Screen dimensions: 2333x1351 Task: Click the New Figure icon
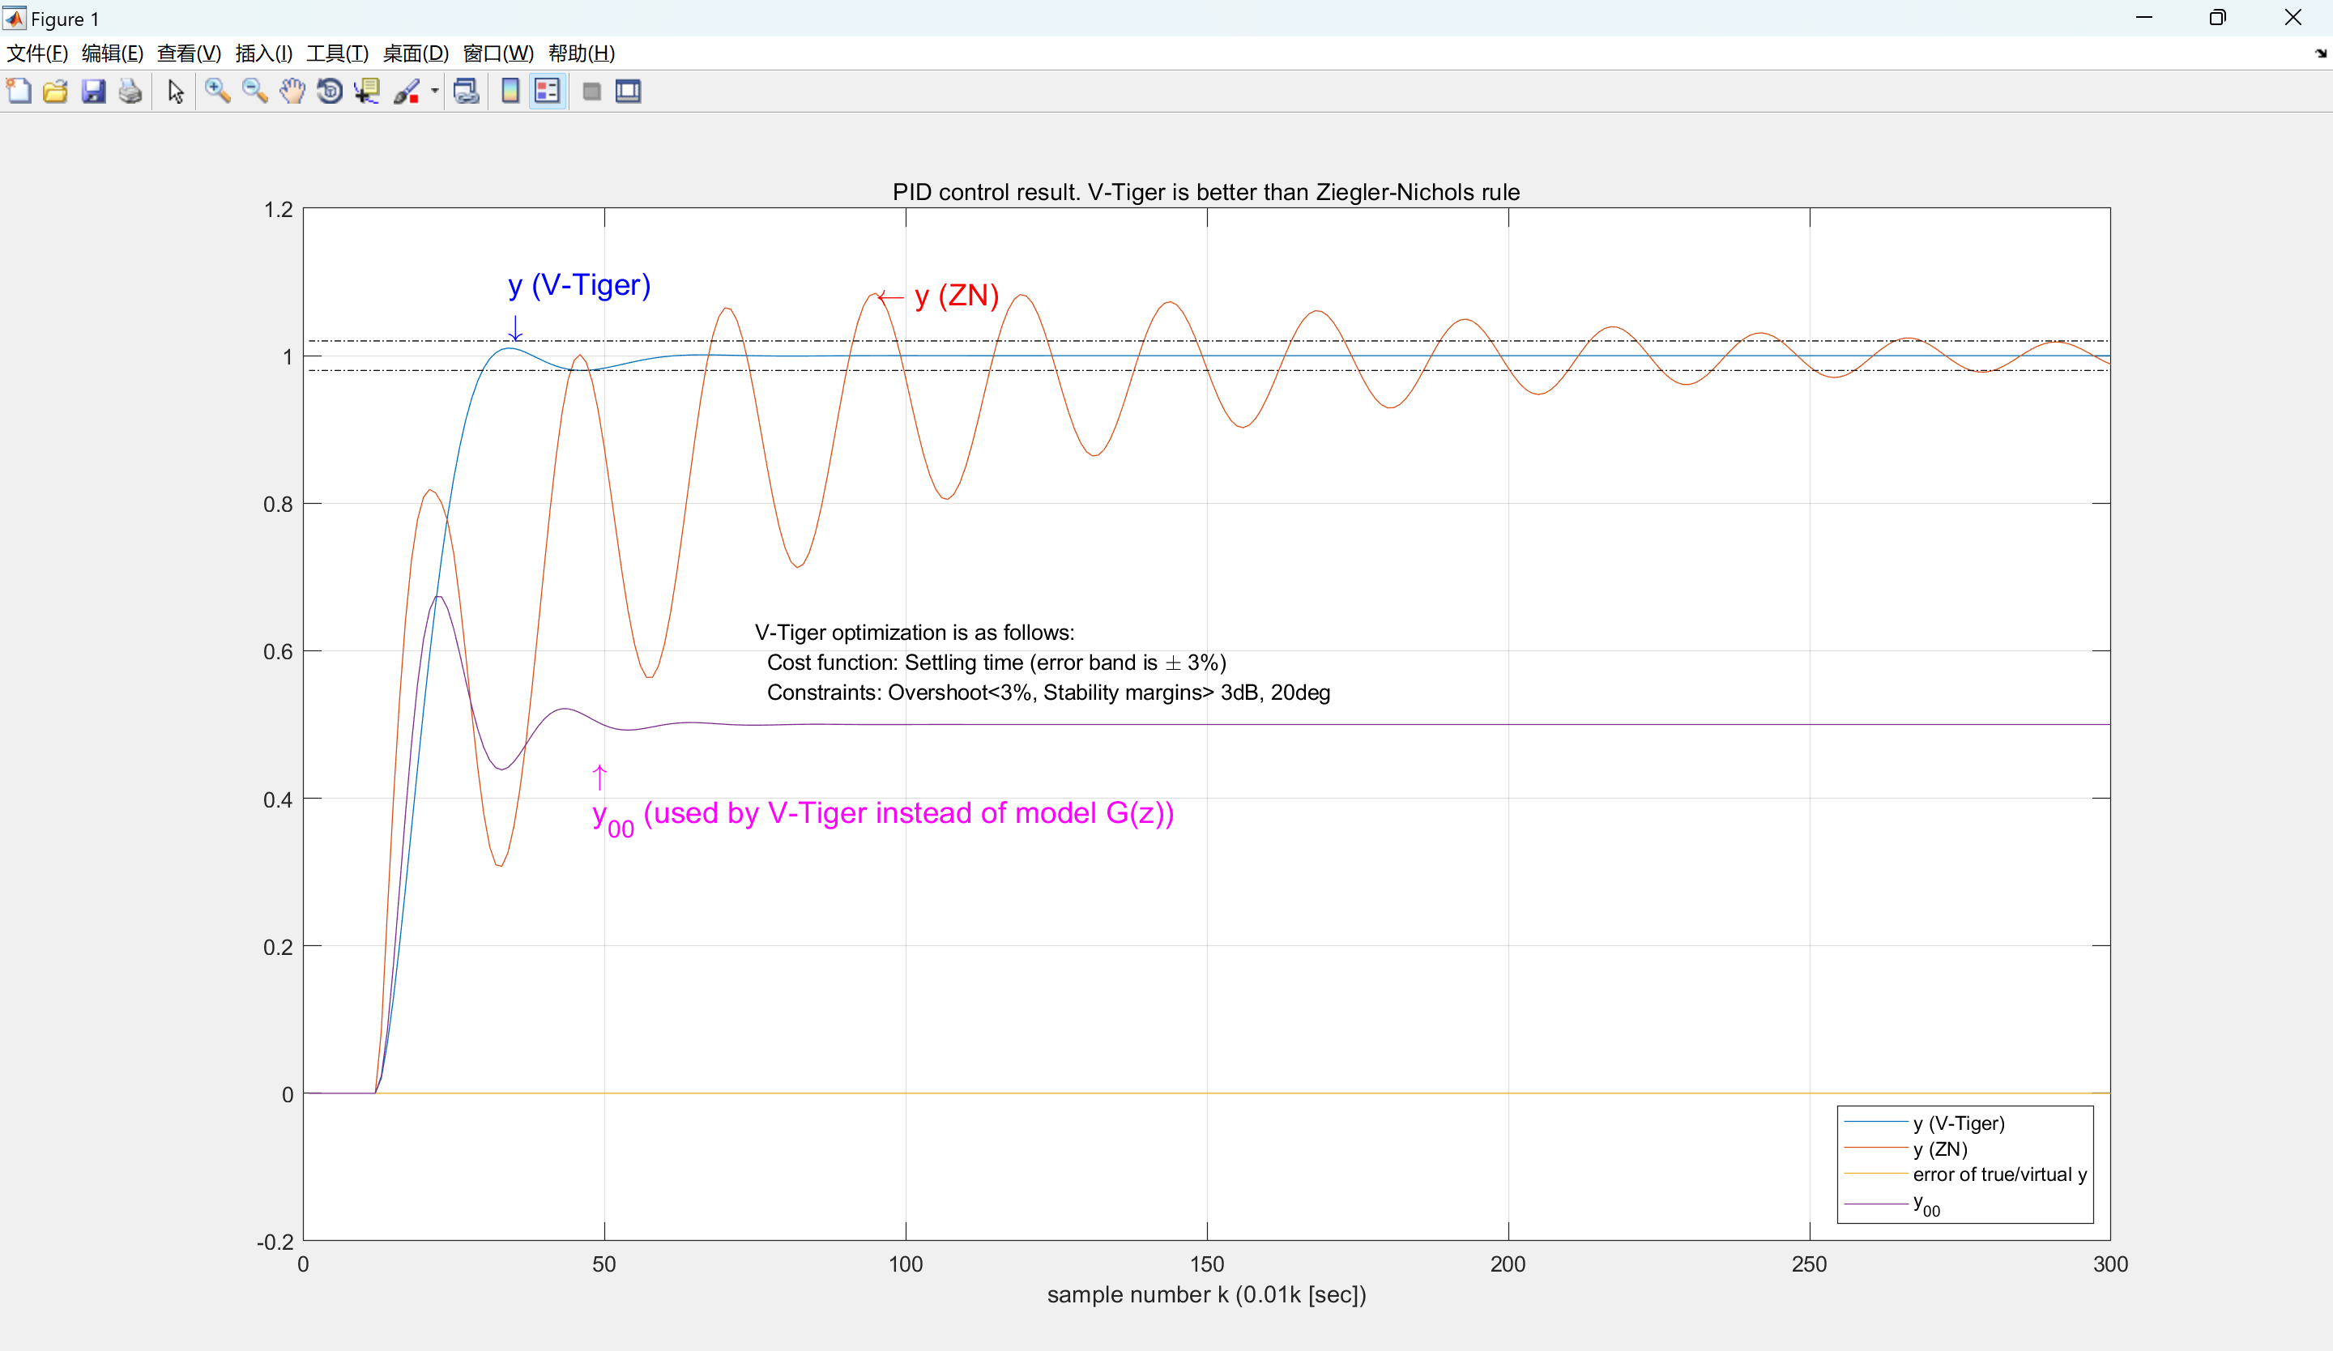pos(19,91)
